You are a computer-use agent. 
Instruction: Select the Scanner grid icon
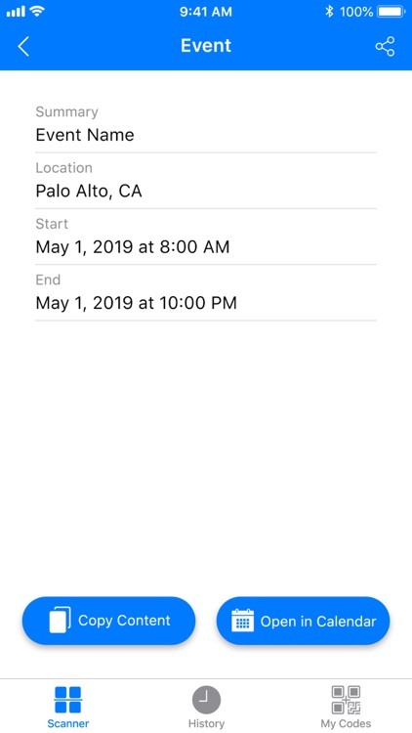(67, 700)
